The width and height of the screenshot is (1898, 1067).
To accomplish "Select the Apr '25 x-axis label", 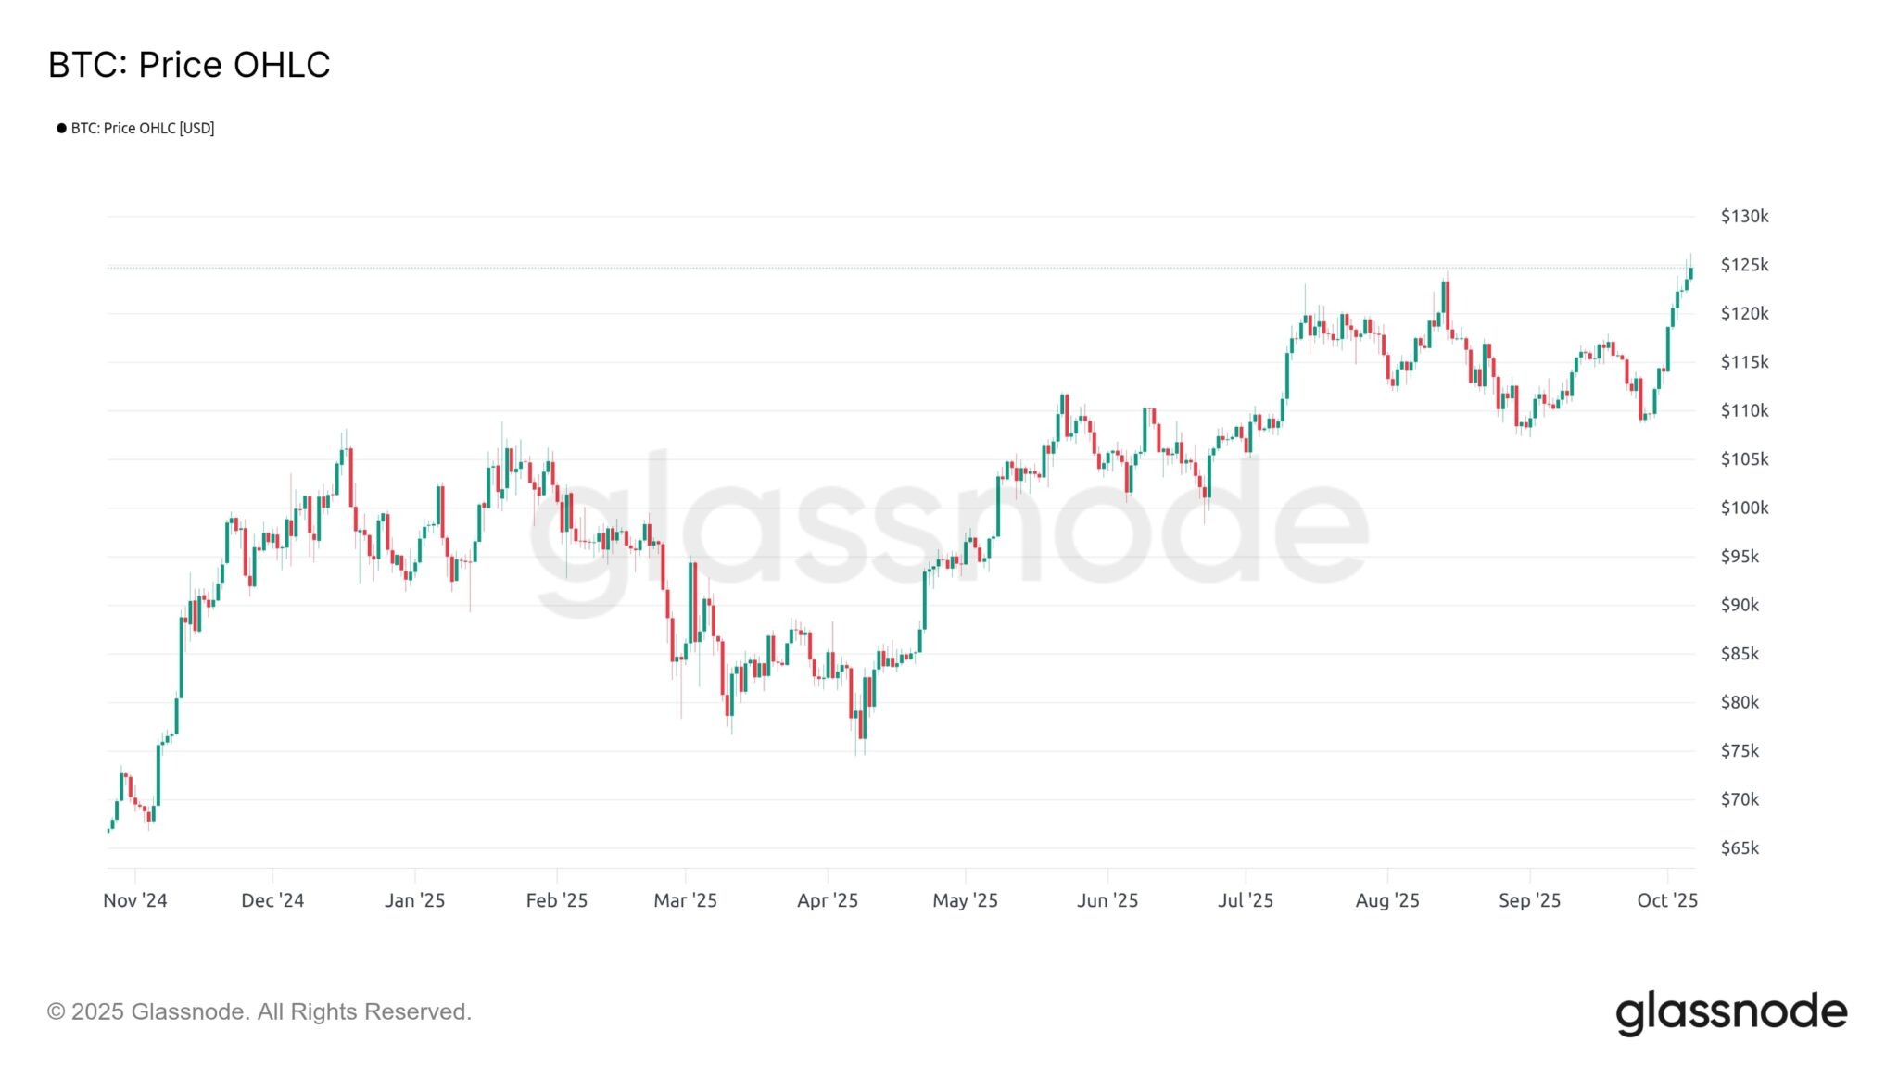I will click(828, 900).
